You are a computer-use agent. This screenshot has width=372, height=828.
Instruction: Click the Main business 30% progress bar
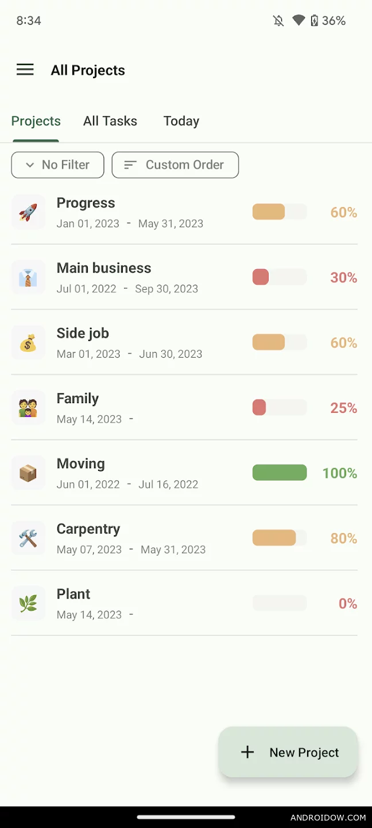point(280,277)
